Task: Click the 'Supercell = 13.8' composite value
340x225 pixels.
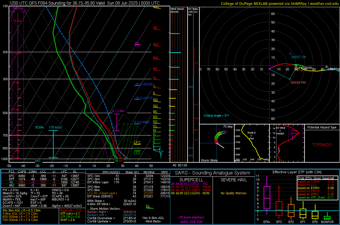Action: click(x=71, y=210)
